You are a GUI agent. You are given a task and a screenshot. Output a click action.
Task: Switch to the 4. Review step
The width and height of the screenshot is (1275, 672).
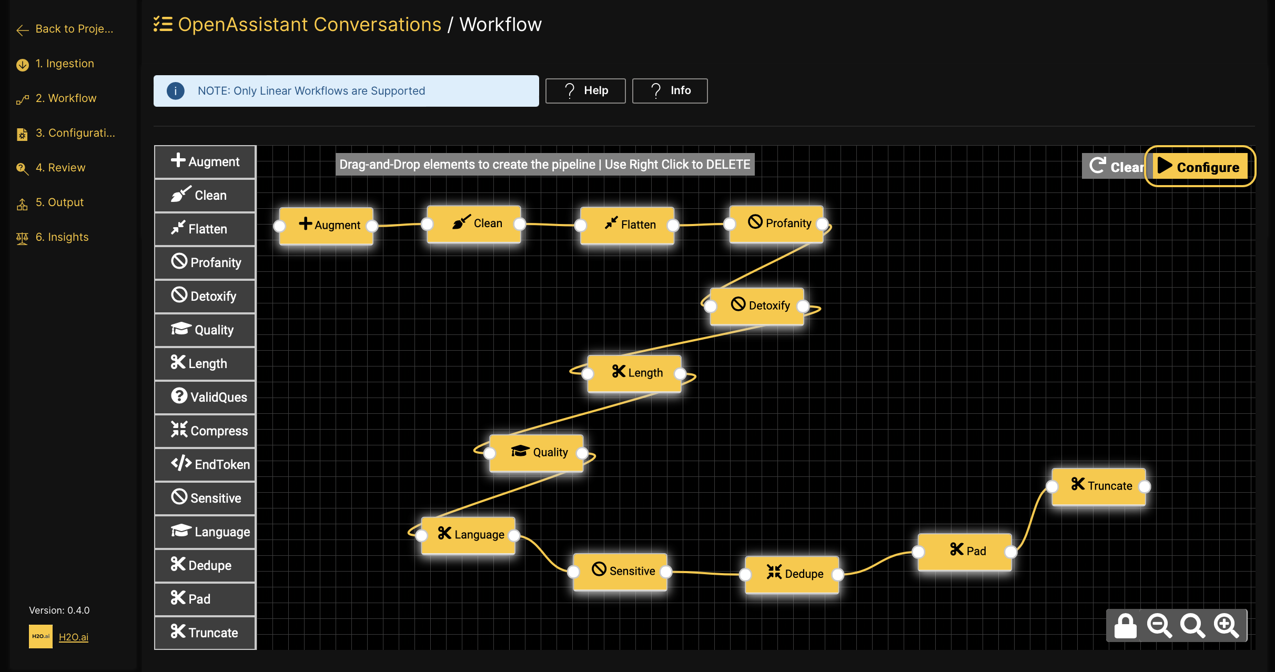[60, 167]
